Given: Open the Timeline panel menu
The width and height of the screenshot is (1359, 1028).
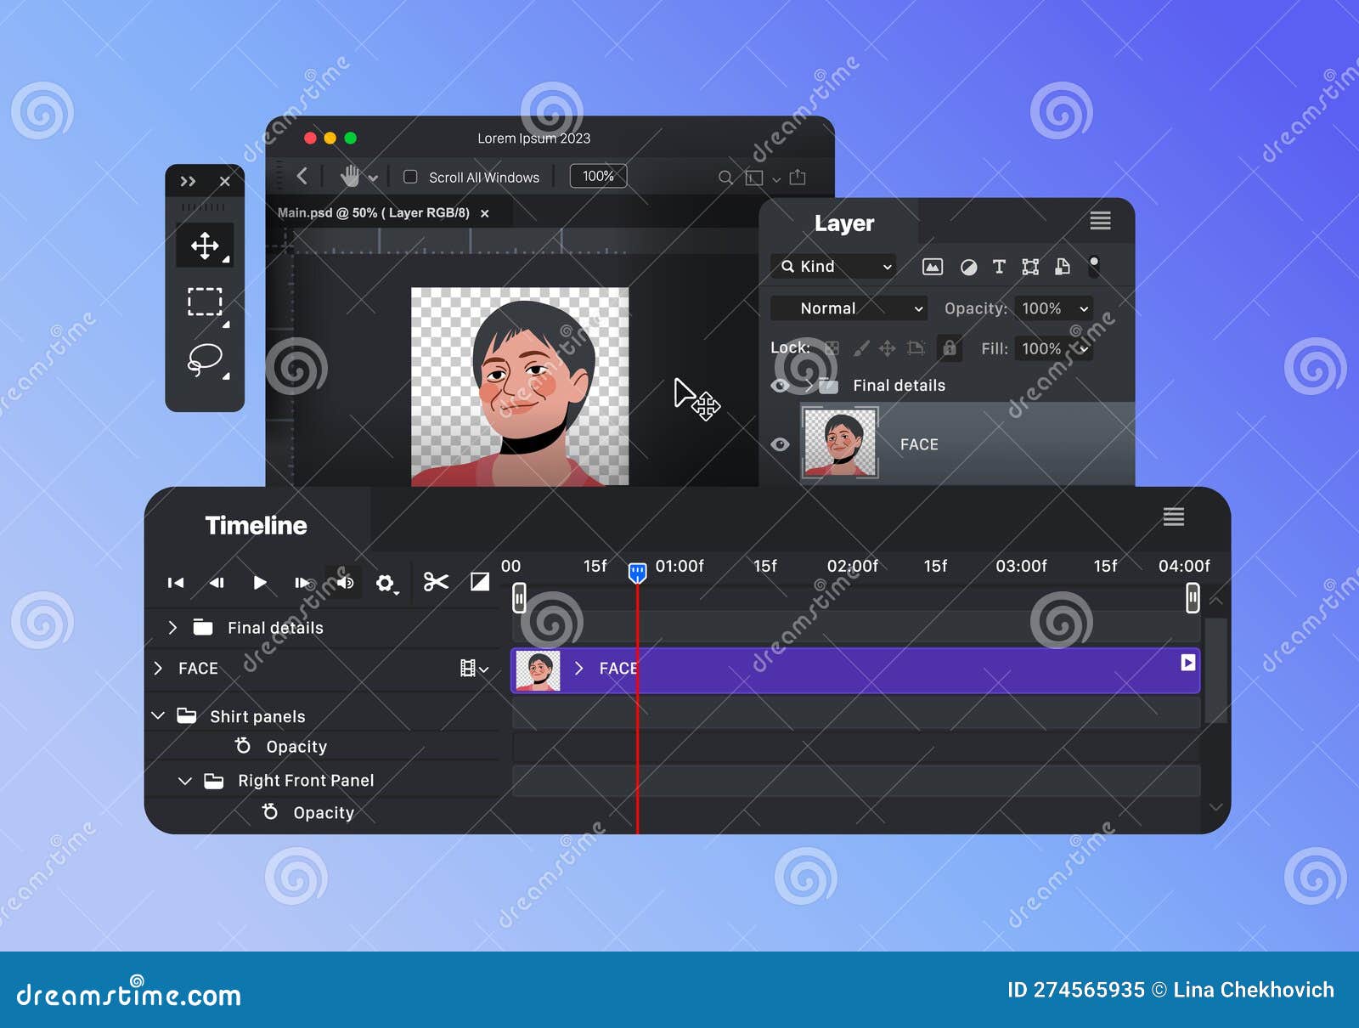Looking at the screenshot, I should click(x=1173, y=517).
